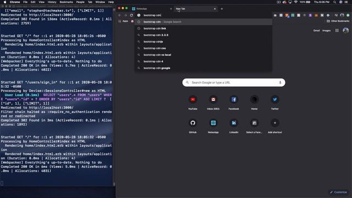Viewport: 352px width, 198px height.
Task: Open macOS Spotlight search
Action: click(334, 2)
